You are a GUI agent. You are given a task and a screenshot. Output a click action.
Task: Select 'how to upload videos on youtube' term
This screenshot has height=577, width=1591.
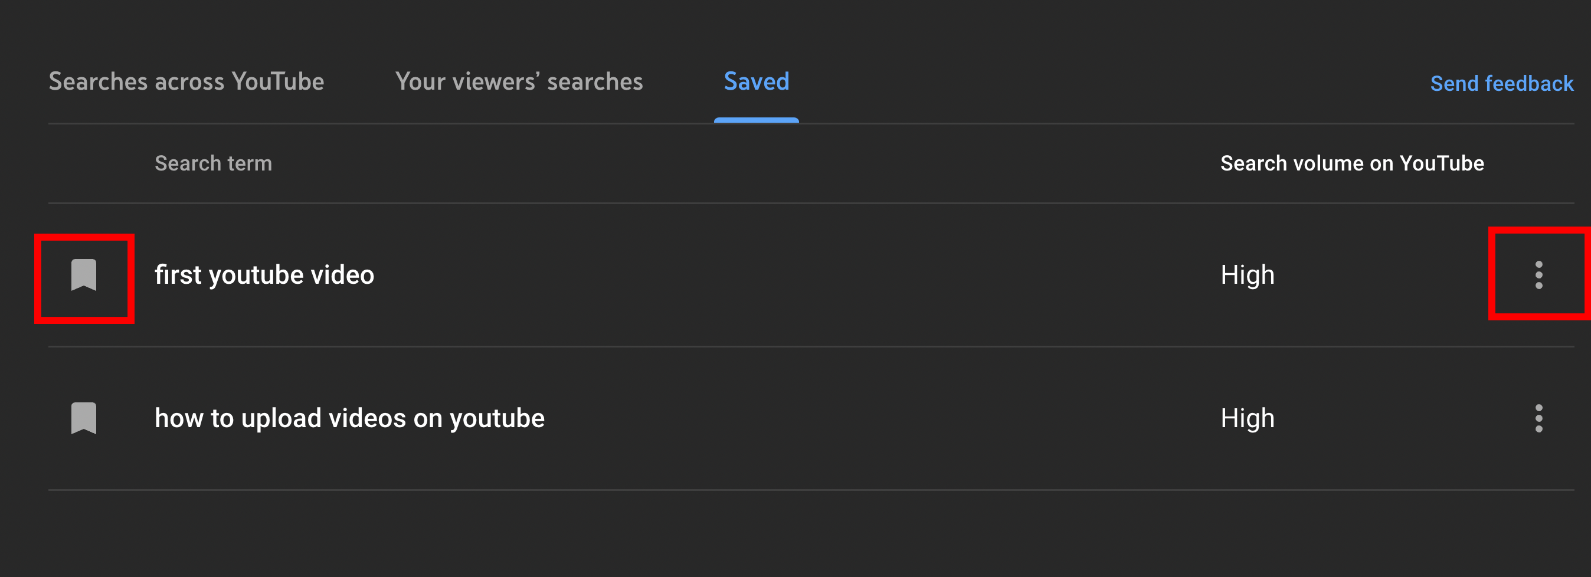[349, 418]
